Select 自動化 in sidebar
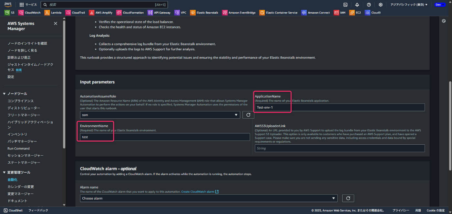452x214 pixels. point(12,180)
